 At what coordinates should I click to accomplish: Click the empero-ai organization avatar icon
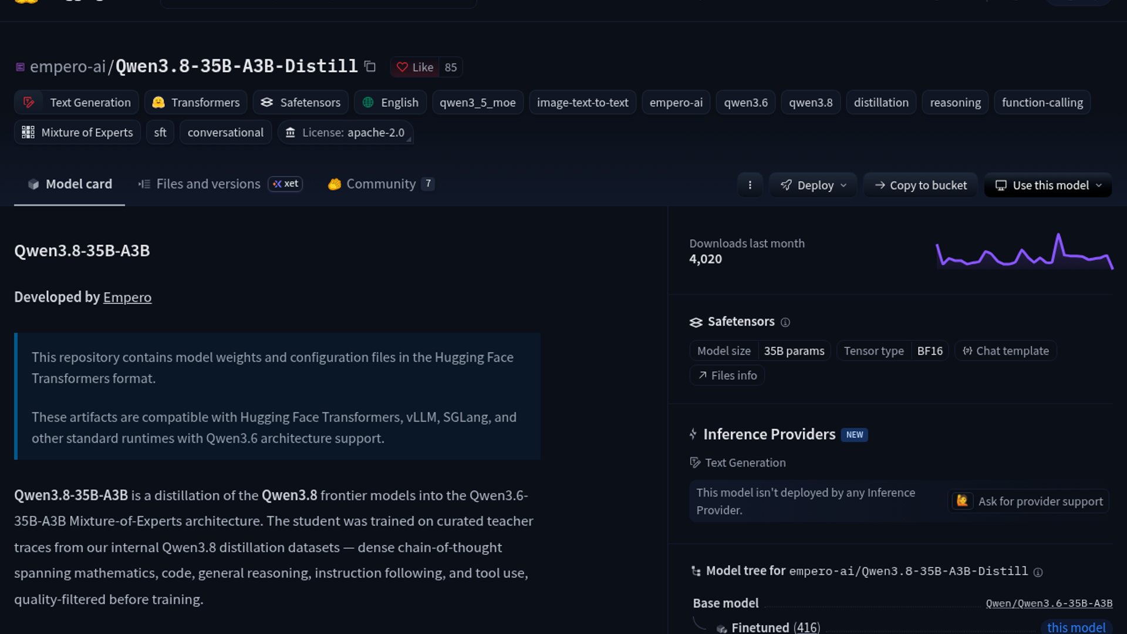click(x=20, y=67)
